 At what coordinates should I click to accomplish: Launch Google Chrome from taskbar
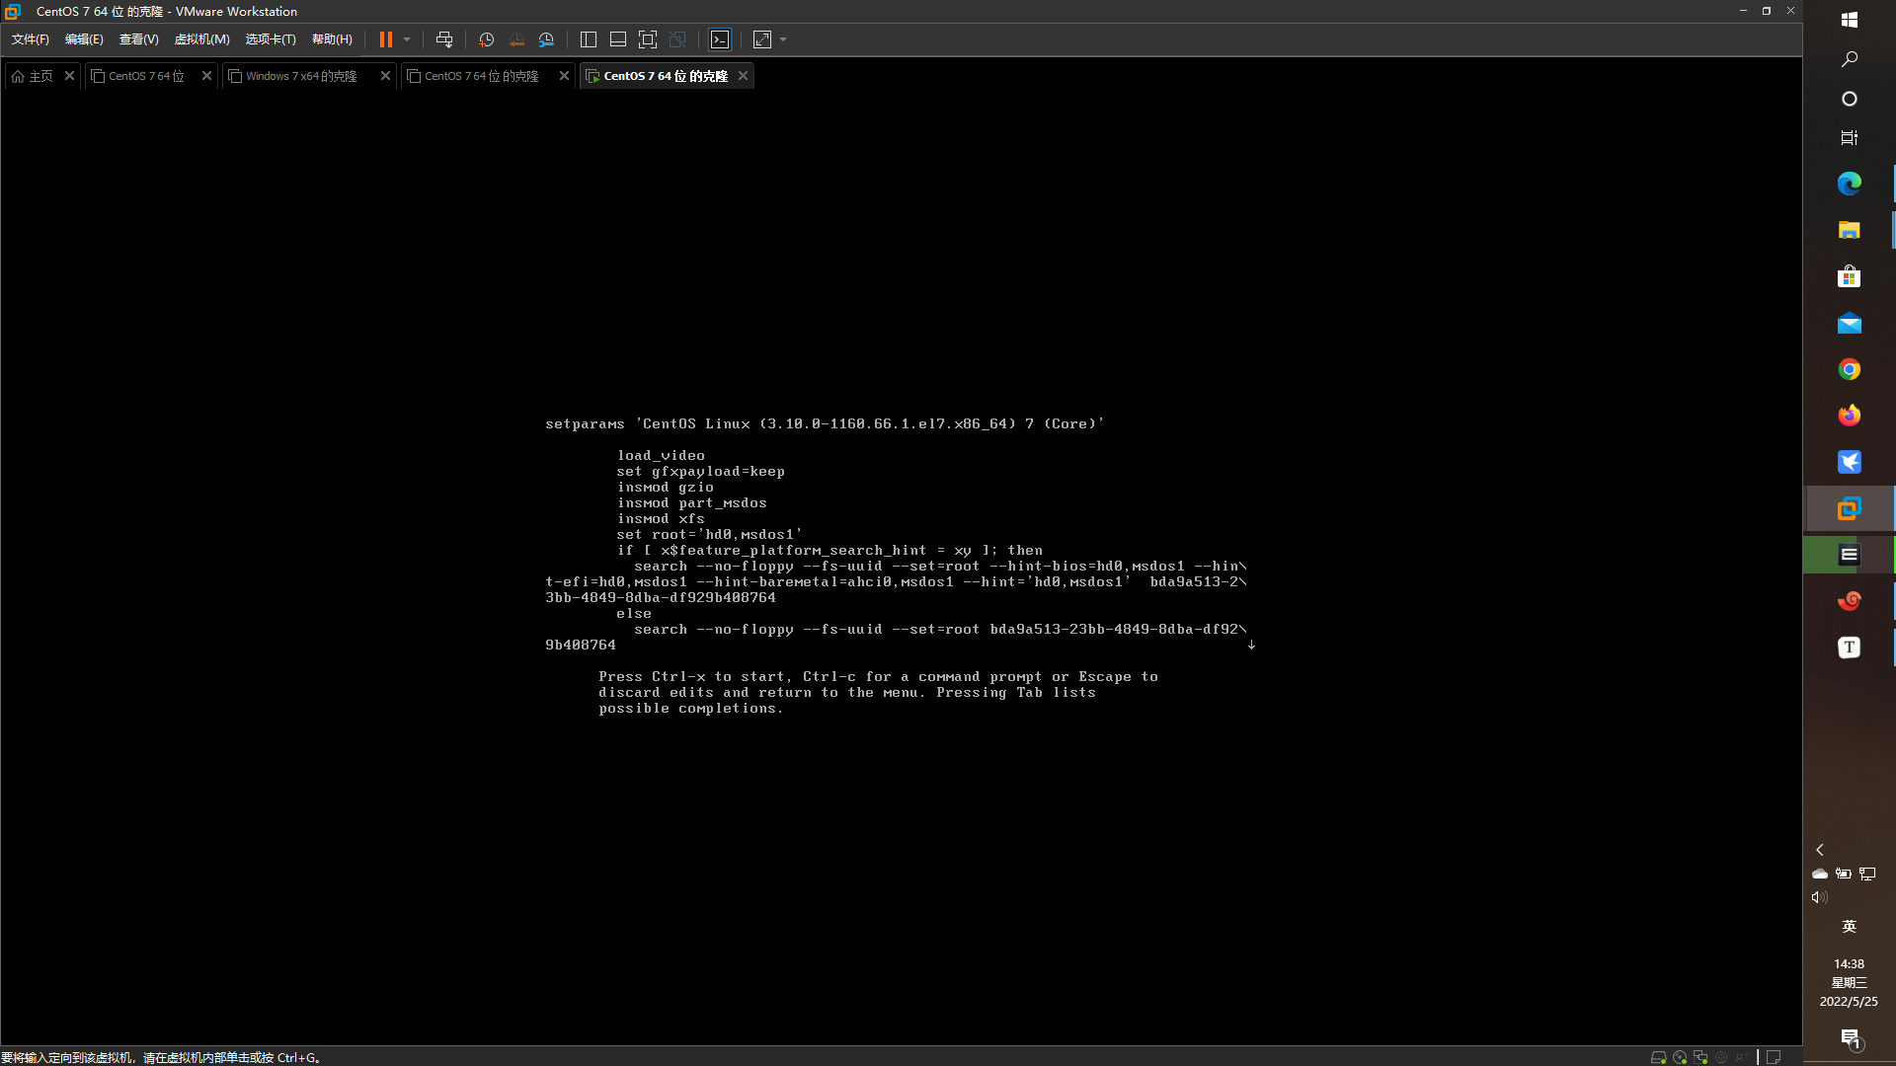coord(1850,369)
